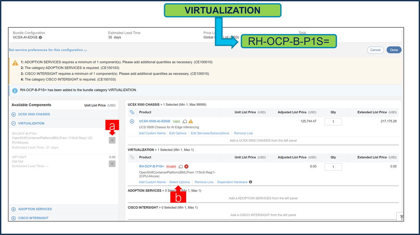The height and width of the screenshot is (235, 420).
Task: Click the blue info icon in notification banner
Action: 15,90
